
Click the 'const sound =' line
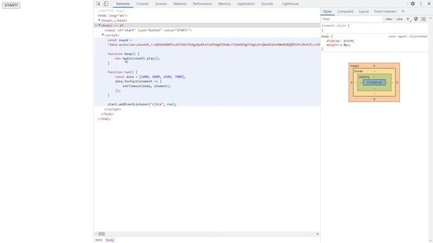point(120,40)
